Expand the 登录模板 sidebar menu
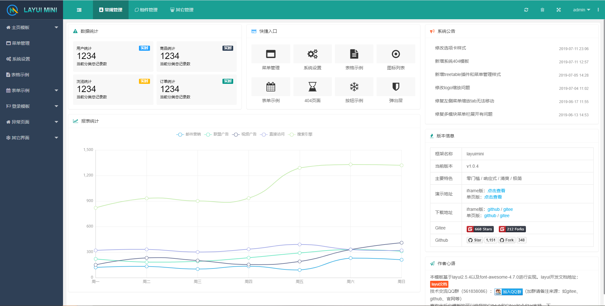This screenshot has height=306, width=605. [x=32, y=106]
